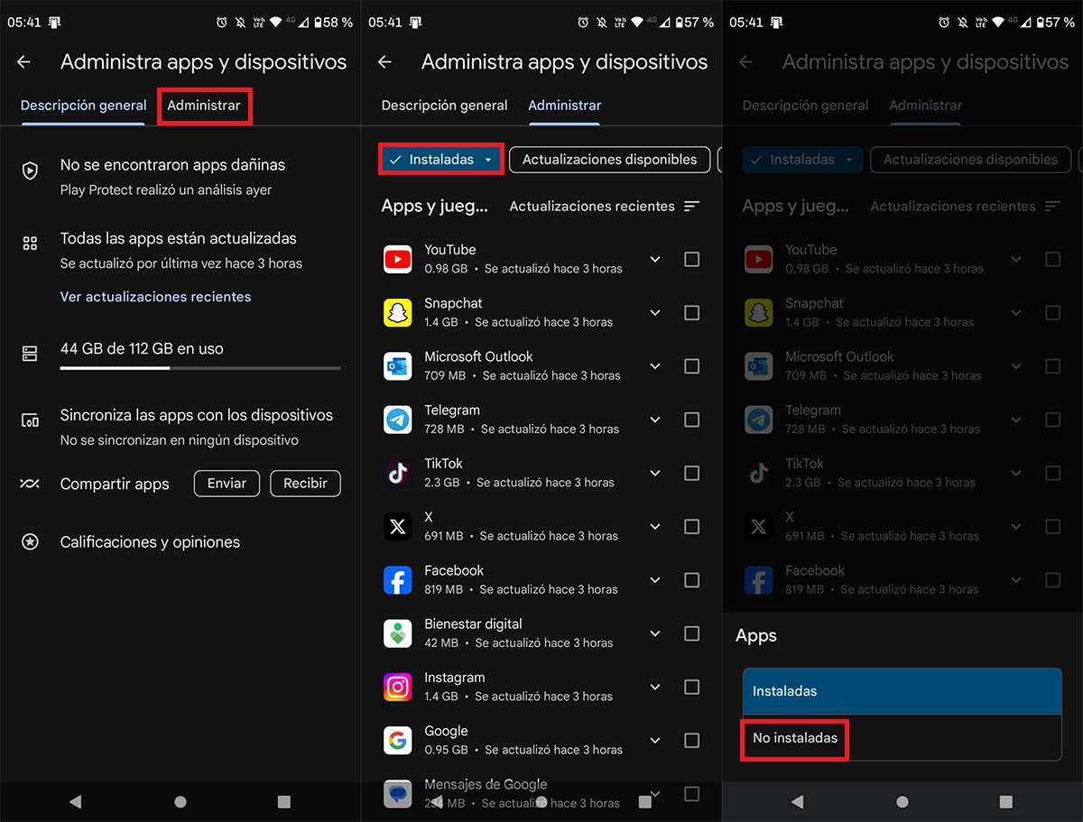The width and height of the screenshot is (1083, 822).
Task: Click the storage usage progress bar
Action: (x=200, y=368)
